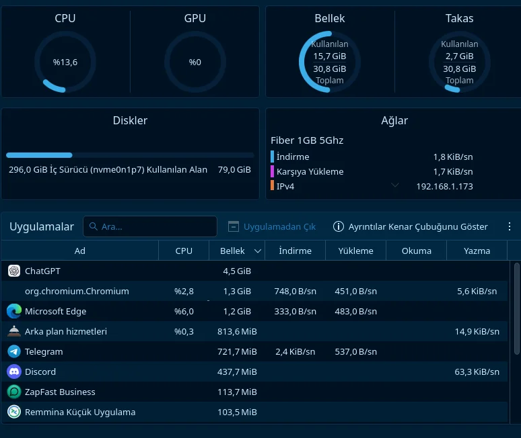
Task: Click the Bellek usage circular gauge
Action: tap(330, 62)
